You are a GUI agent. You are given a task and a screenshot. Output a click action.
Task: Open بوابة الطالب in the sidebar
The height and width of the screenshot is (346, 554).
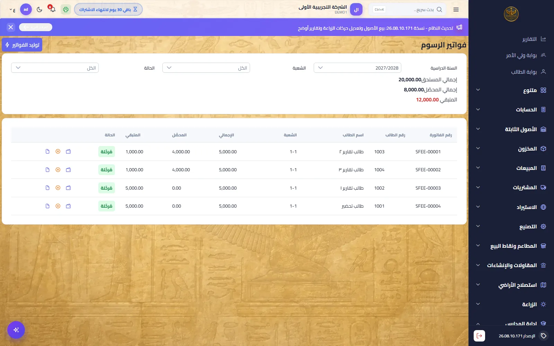pos(511,72)
